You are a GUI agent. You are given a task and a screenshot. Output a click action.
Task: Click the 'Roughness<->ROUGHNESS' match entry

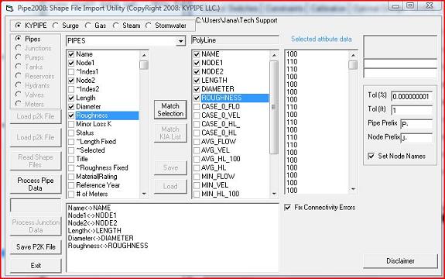108,246
